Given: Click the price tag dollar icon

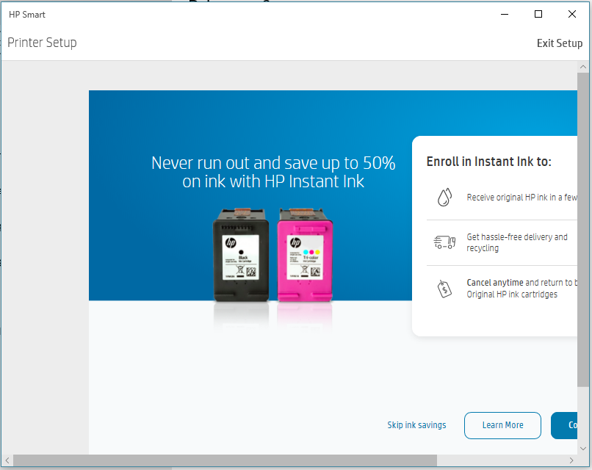Looking at the screenshot, I should (444, 289).
